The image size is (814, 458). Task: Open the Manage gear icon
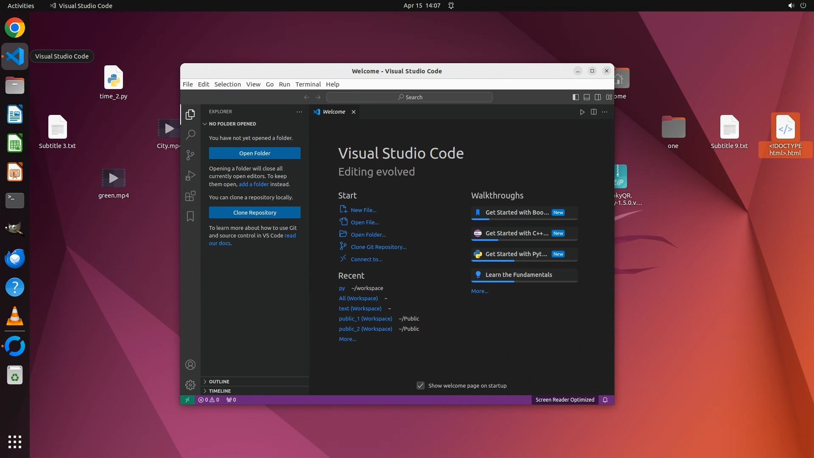click(x=190, y=385)
